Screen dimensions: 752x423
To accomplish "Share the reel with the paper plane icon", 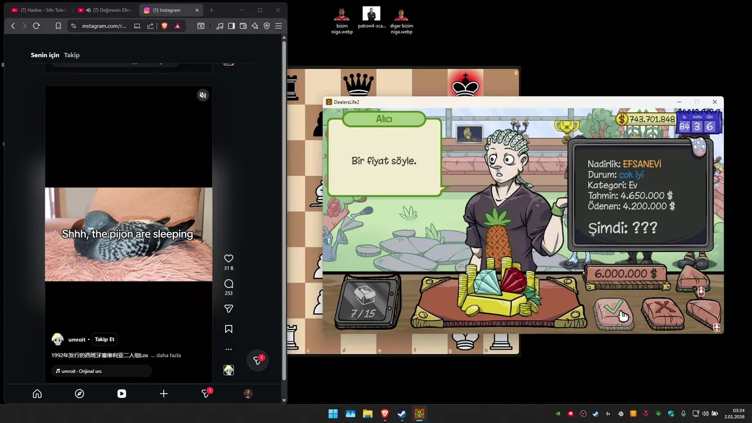I will tap(229, 308).
